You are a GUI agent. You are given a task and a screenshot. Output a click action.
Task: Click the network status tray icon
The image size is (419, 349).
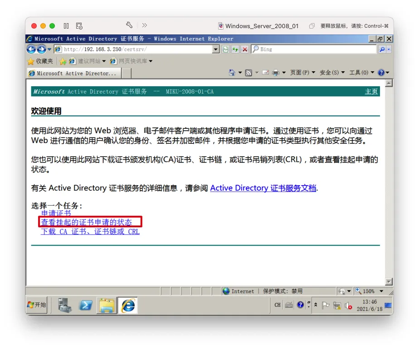pos(337,305)
